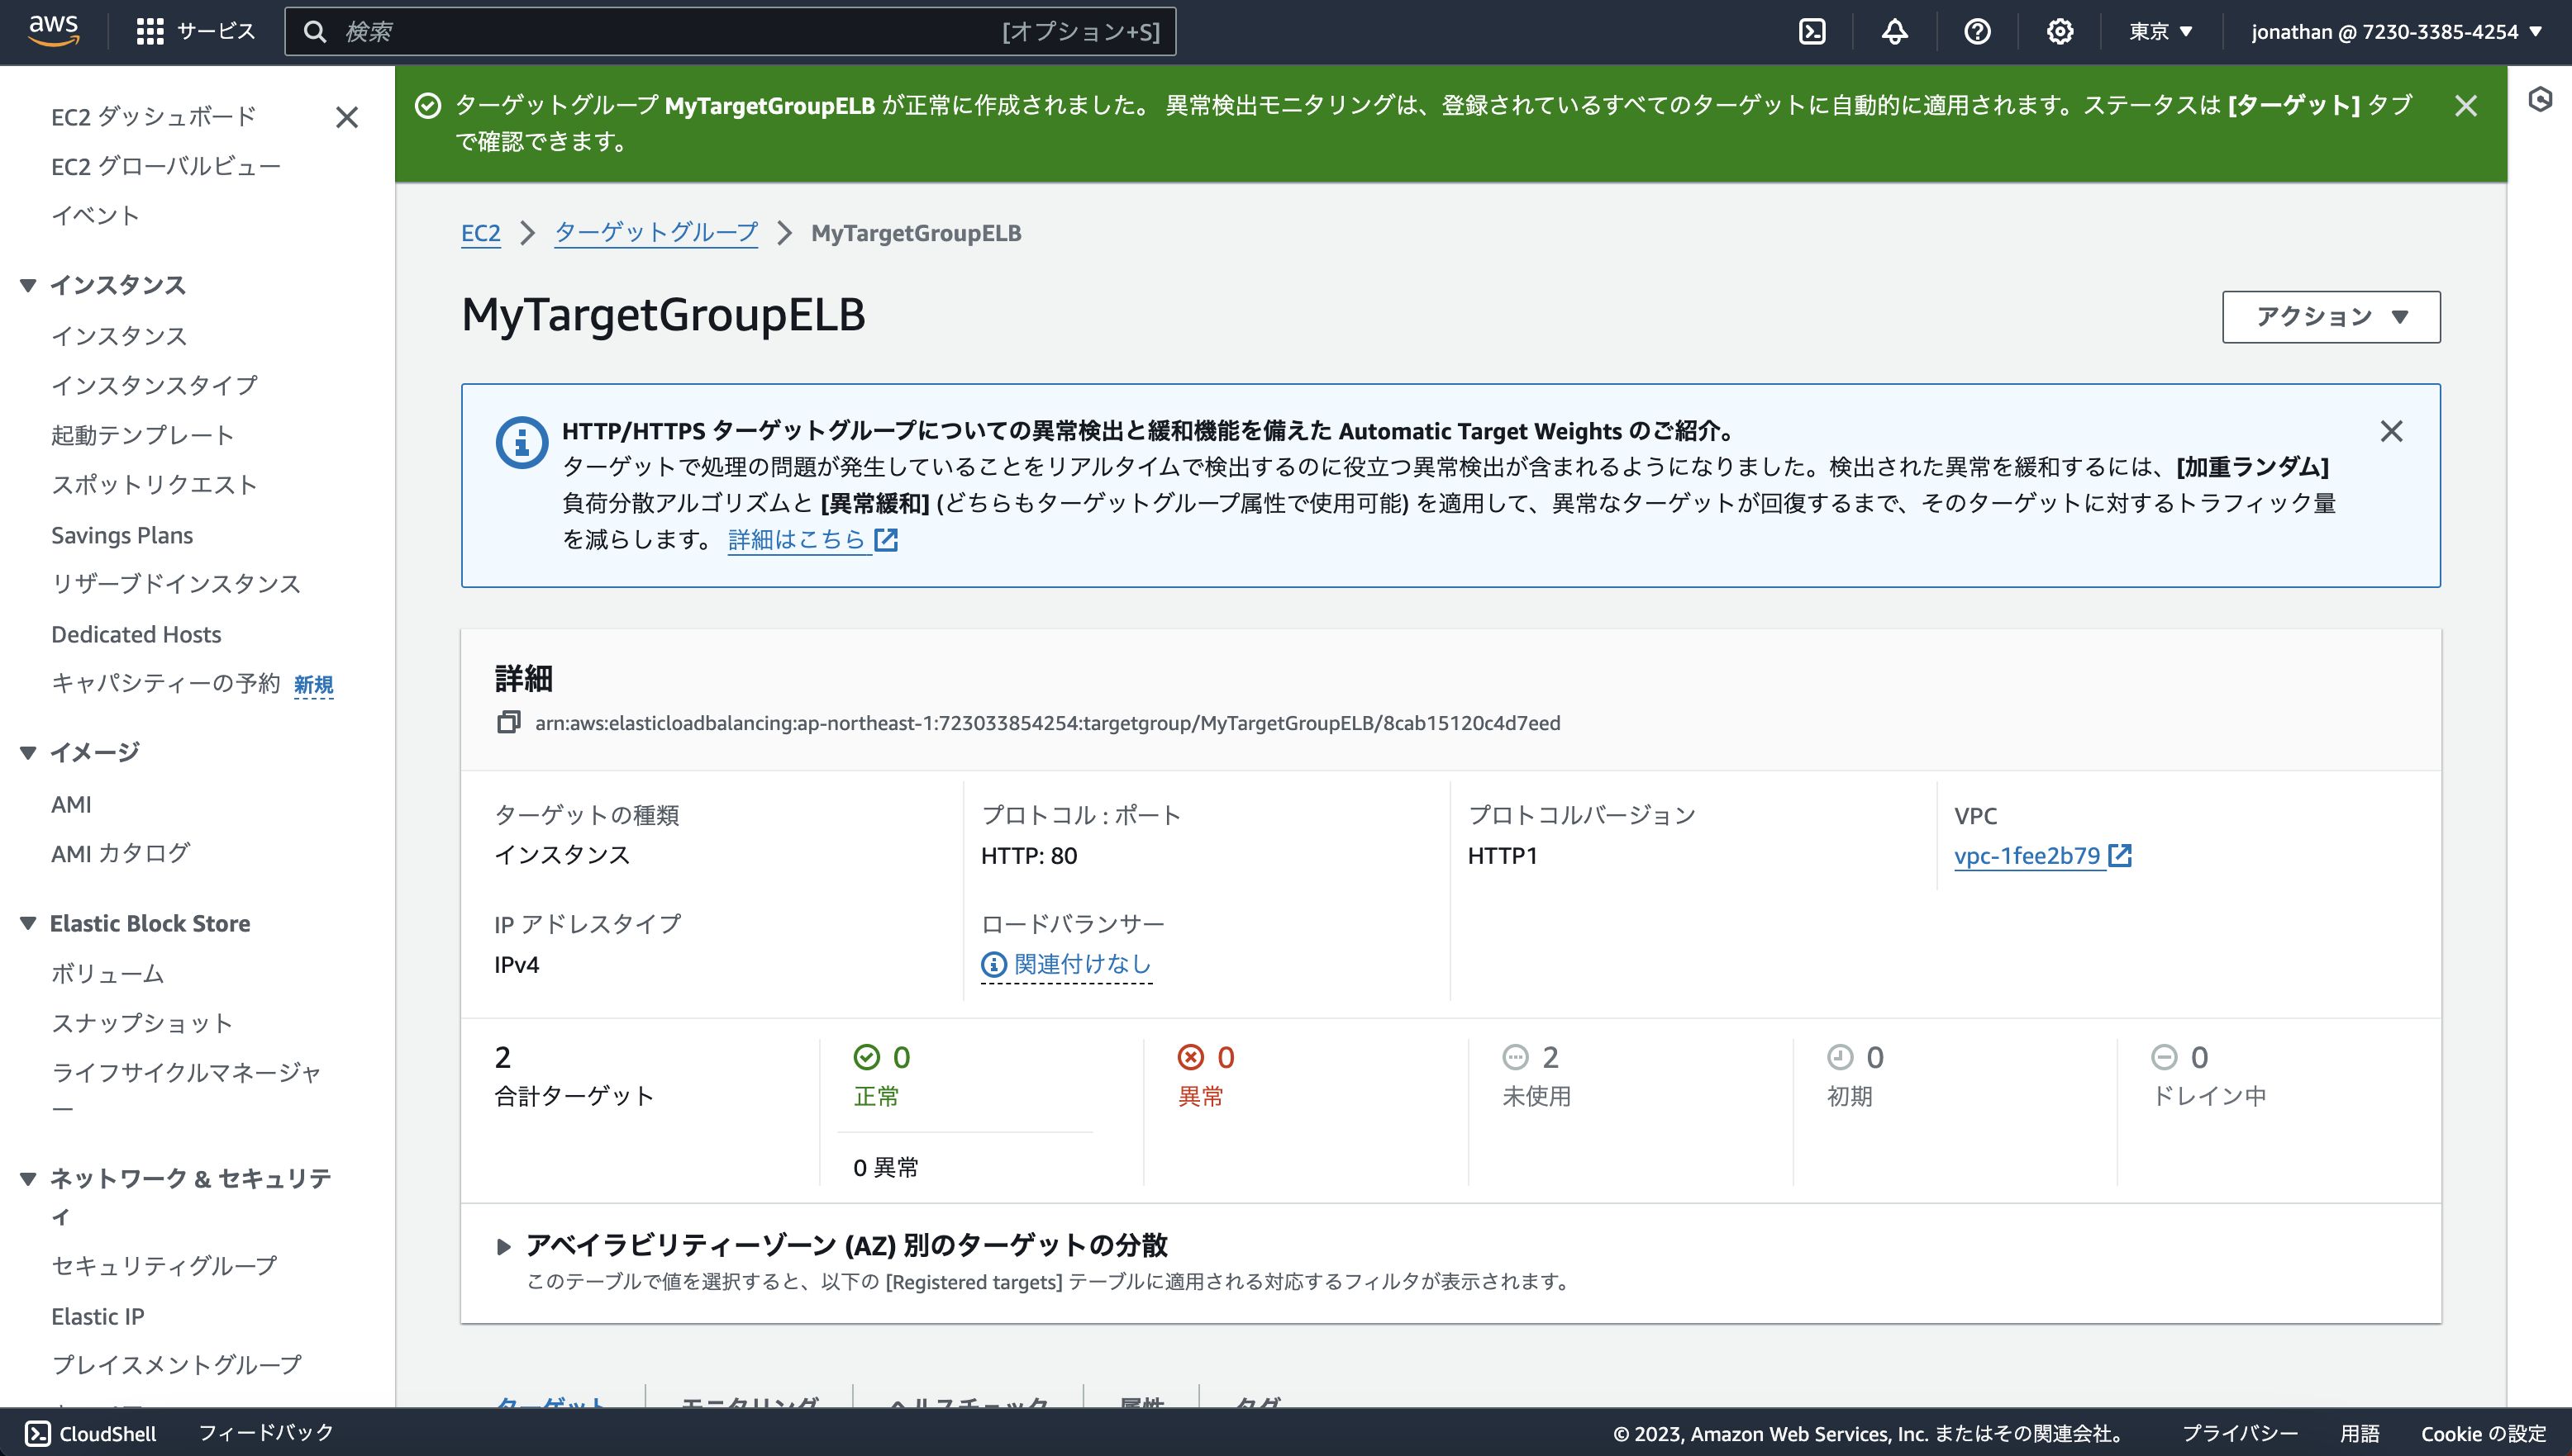The image size is (2572, 1456).
Task: Copy the target group ARN
Action: click(509, 722)
